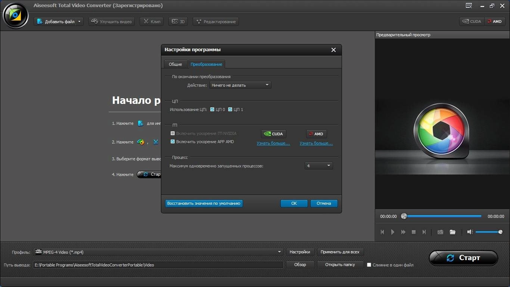This screenshot has width=510, height=287.
Task: Click the fast forward button in preview
Action: 403,232
